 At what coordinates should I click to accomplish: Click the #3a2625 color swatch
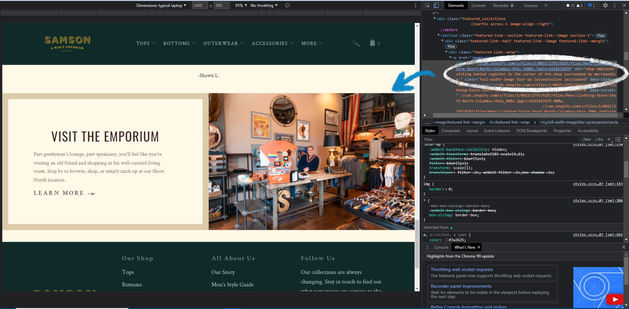pyautogui.click(x=446, y=240)
